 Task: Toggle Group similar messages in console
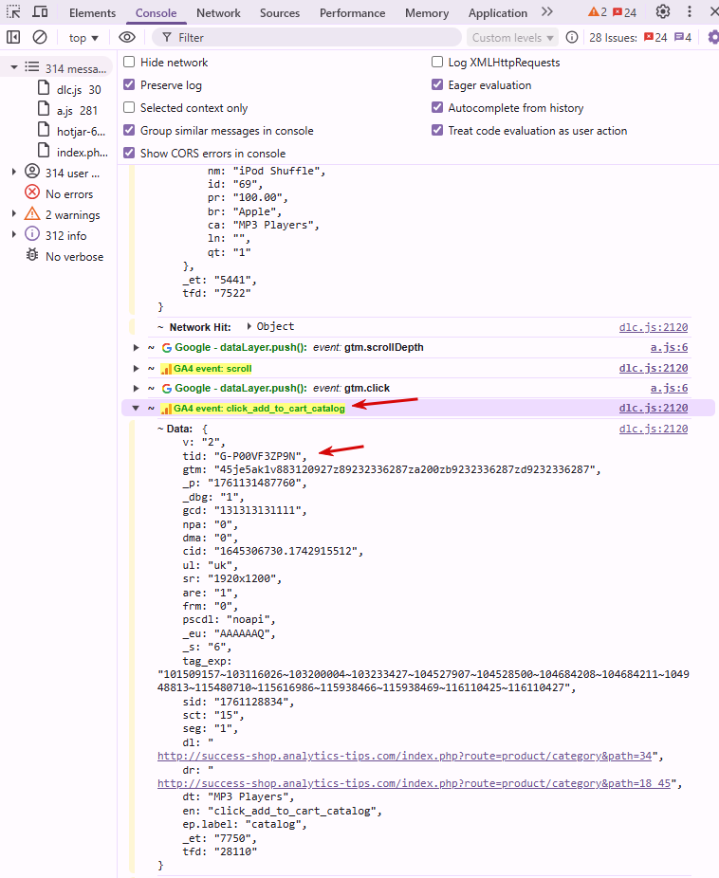tap(129, 130)
